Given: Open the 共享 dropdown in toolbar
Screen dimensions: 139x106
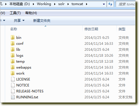Looking at the screenshot, I should [x=19, y=20].
